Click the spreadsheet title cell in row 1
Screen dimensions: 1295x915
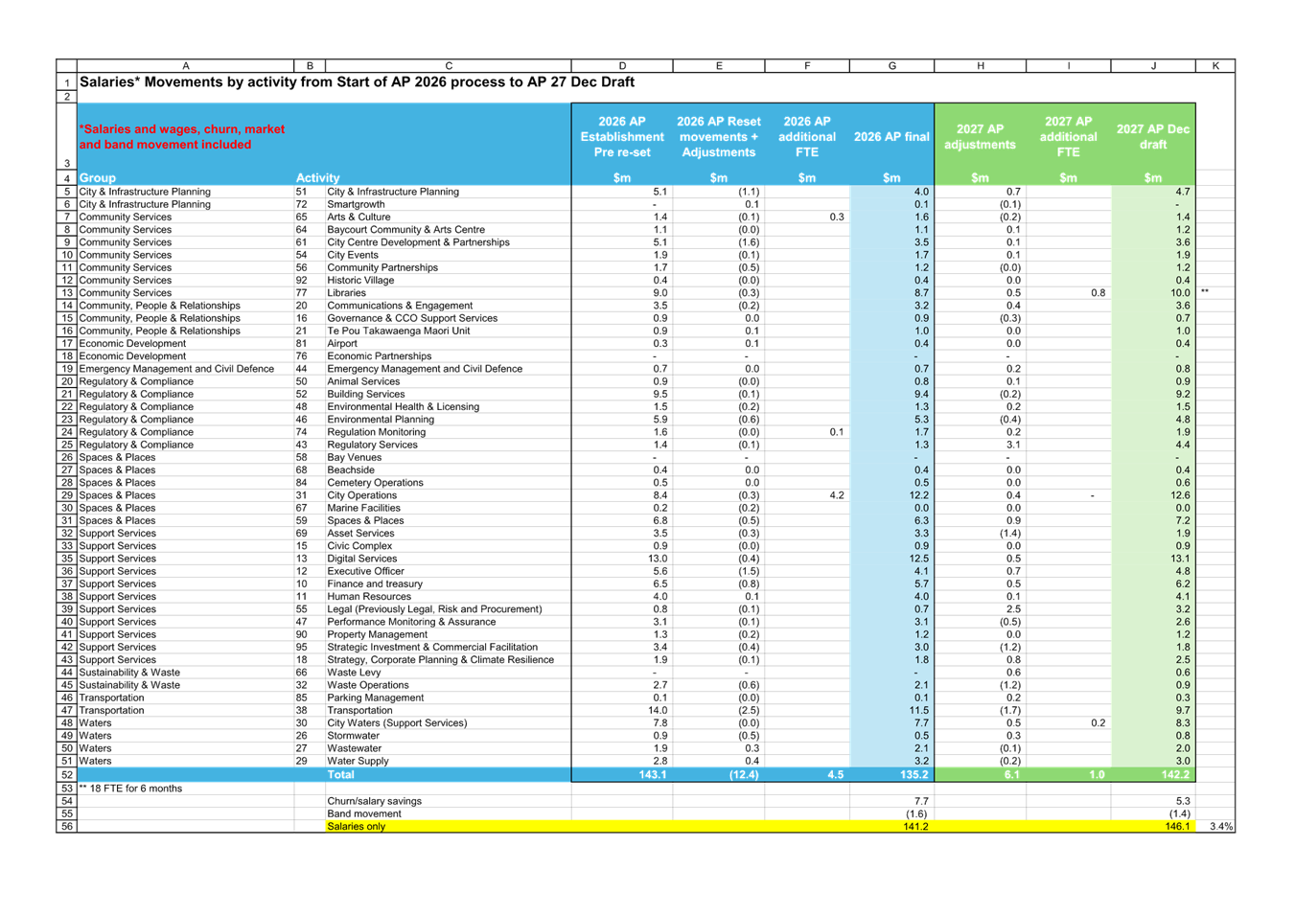(x=357, y=82)
